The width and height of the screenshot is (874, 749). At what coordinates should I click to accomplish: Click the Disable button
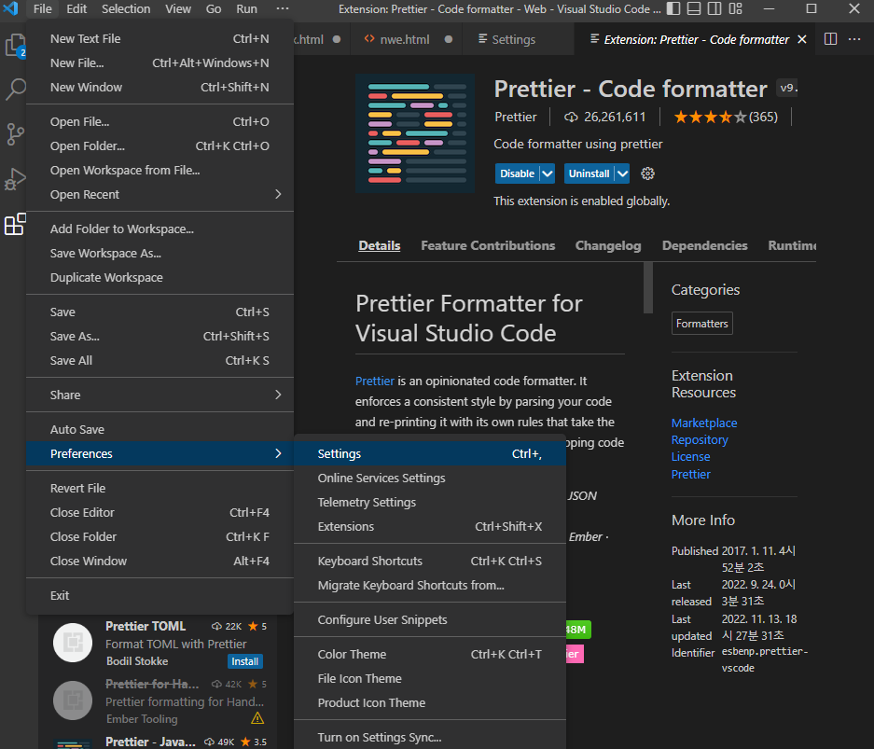click(x=518, y=173)
